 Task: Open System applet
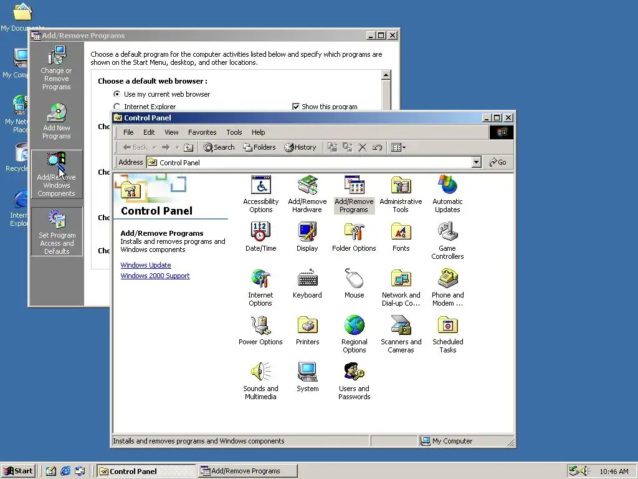pos(307,377)
